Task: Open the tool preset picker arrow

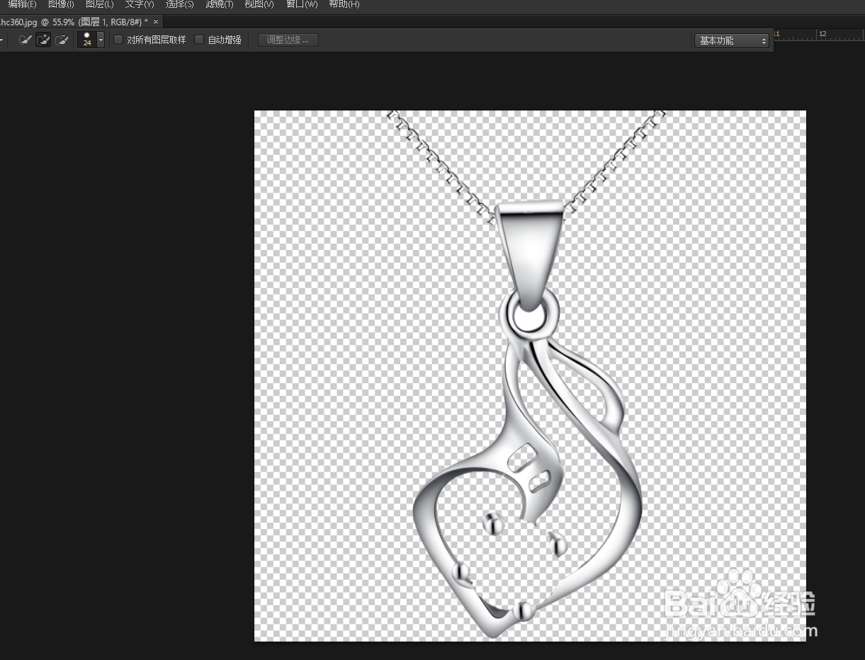Action: coord(2,40)
